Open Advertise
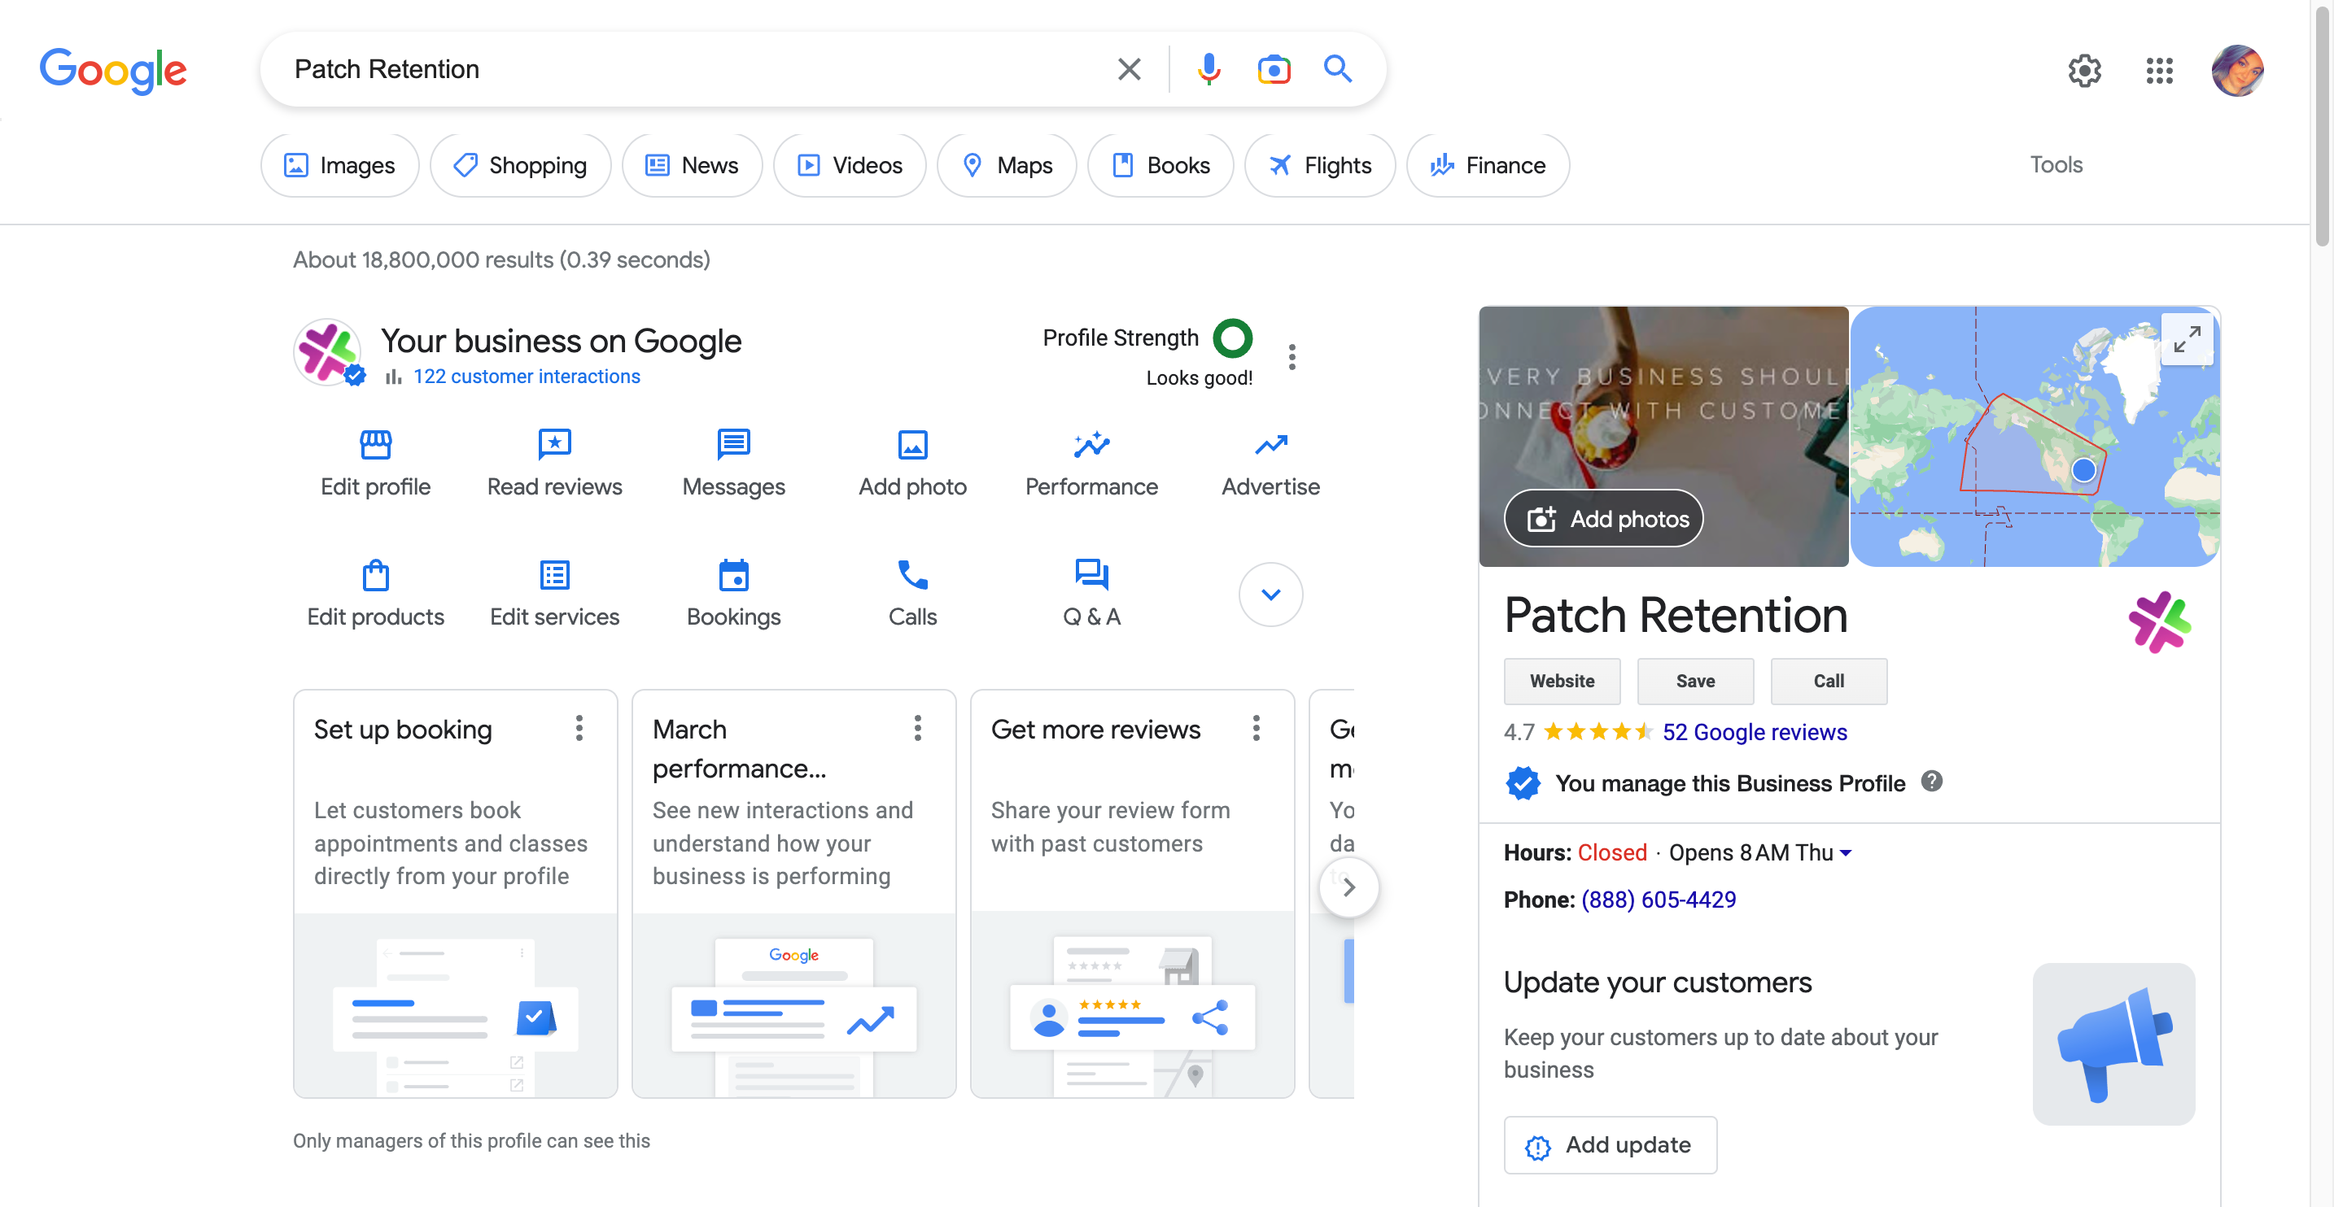Image resolution: width=2334 pixels, height=1207 pixels. [x=1270, y=464]
